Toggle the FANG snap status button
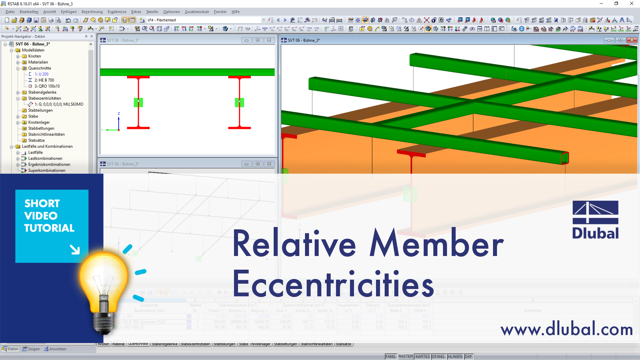 pyautogui.click(x=390, y=357)
